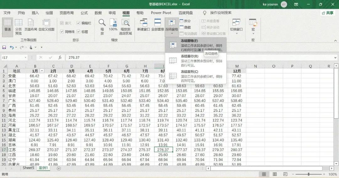Click the 共享 share button
This screenshot has width=339, height=178.
(327, 13)
